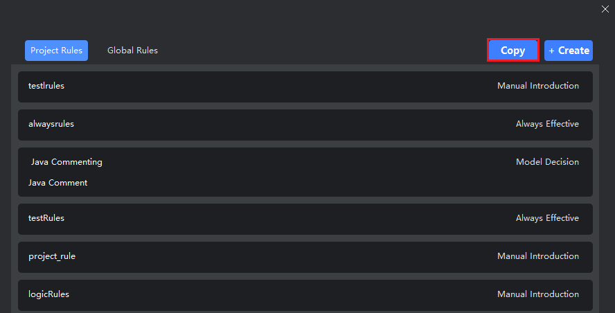Viewport: 615px width, 313px height.
Task: Click the Manual Introduction label on testlrules
Action: pyautogui.click(x=537, y=87)
